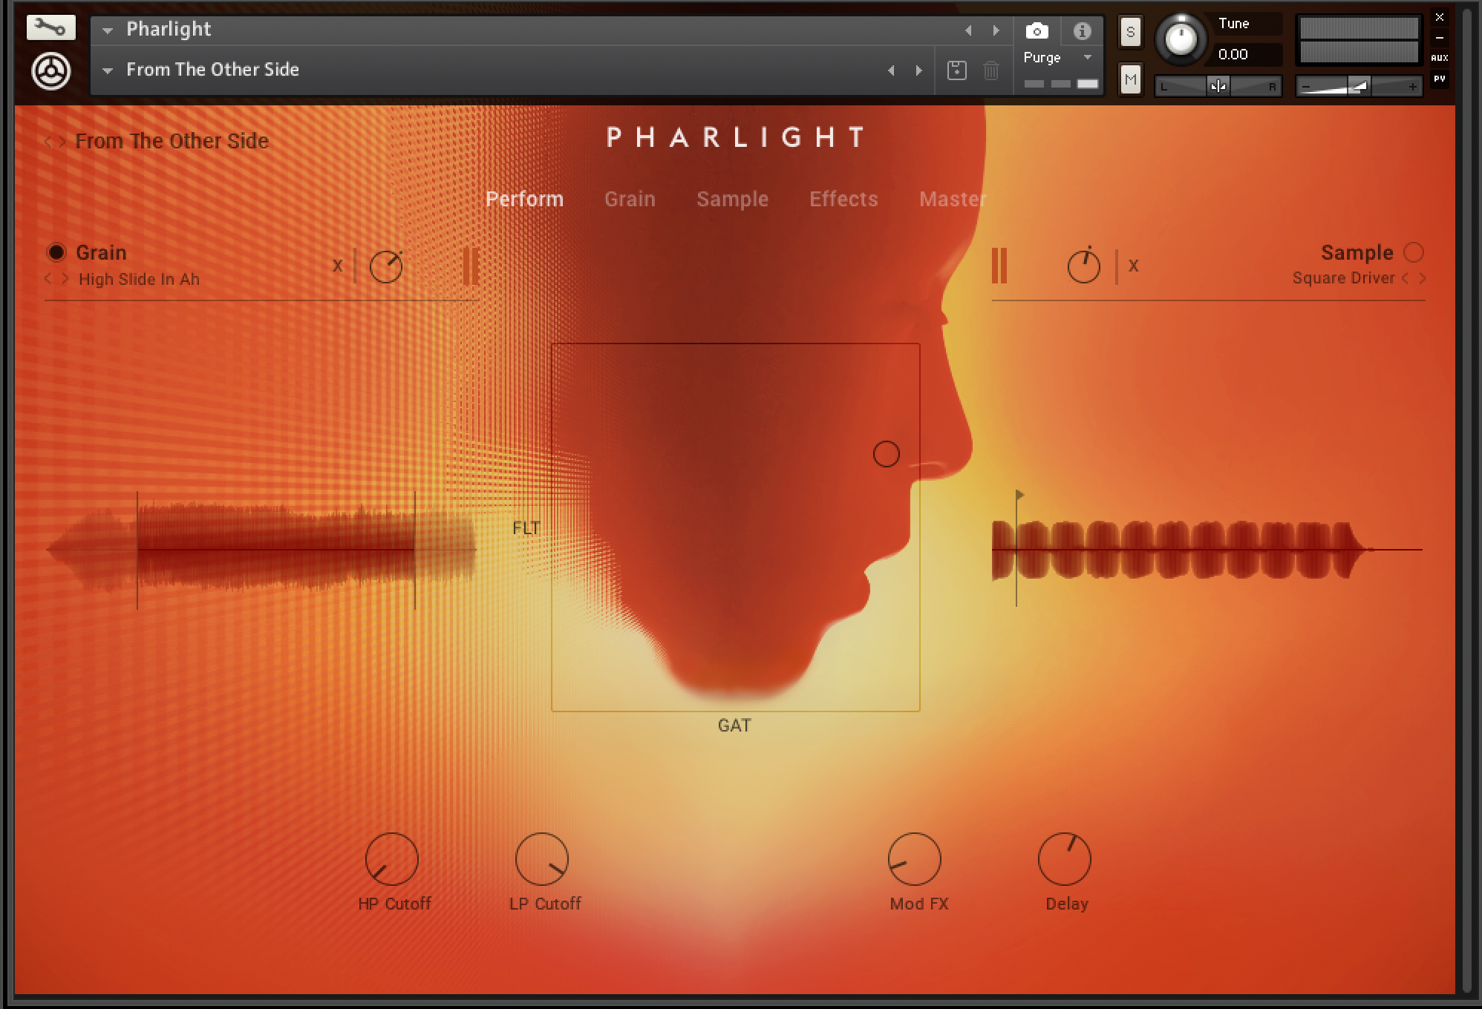Select the Sample radio button
The height and width of the screenshot is (1009, 1482).
[x=1414, y=252]
